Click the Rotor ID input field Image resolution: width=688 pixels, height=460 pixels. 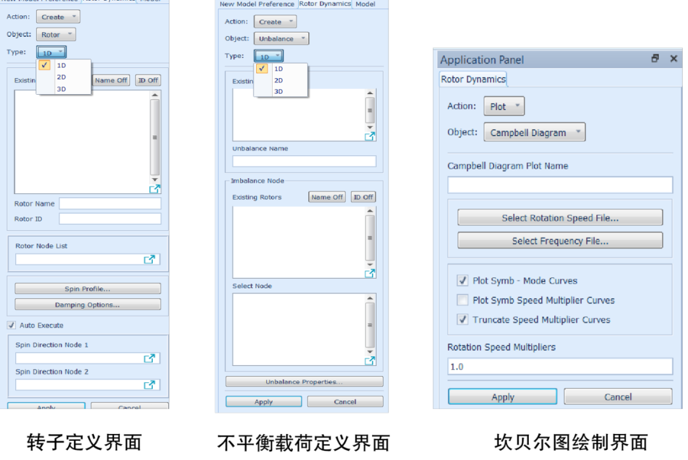point(110,219)
